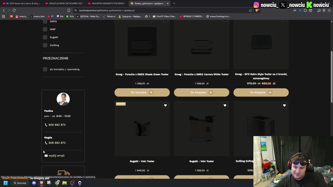Open the Brave Shields lion icon
Screen dimensions: 333x187
(x=257, y=10)
